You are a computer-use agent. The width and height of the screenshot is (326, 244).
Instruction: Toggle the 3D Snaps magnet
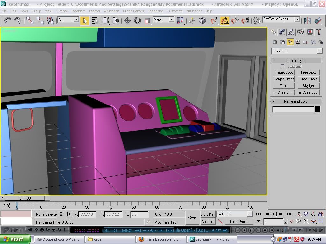pos(214,21)
